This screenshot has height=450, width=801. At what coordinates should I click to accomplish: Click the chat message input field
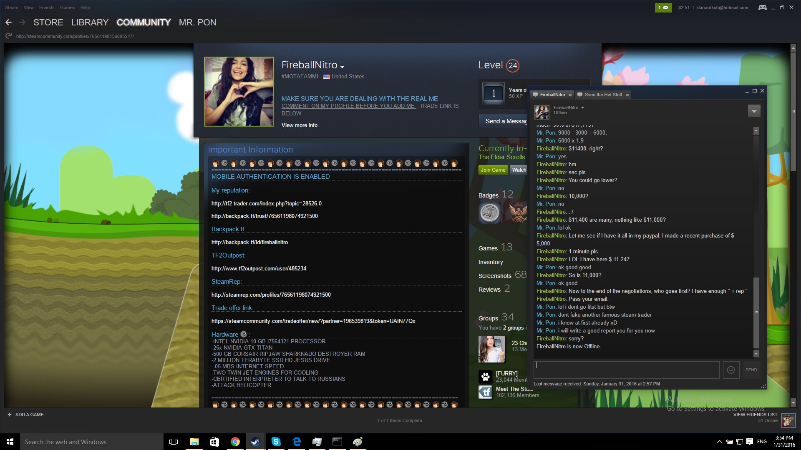coord(626,370)
